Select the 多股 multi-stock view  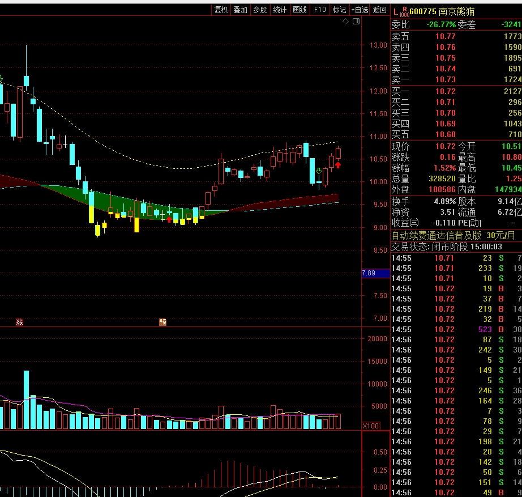[x=260, y=10]
